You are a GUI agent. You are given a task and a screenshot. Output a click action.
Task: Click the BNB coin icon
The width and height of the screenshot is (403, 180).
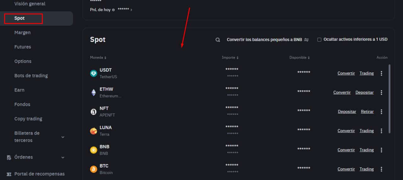[94, 150]
